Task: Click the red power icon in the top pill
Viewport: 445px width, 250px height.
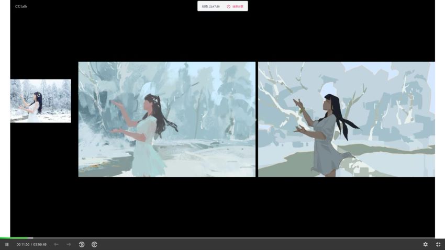Action: 228,6
